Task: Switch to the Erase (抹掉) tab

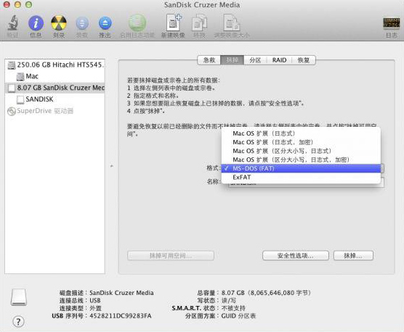Action: point(232,60)
